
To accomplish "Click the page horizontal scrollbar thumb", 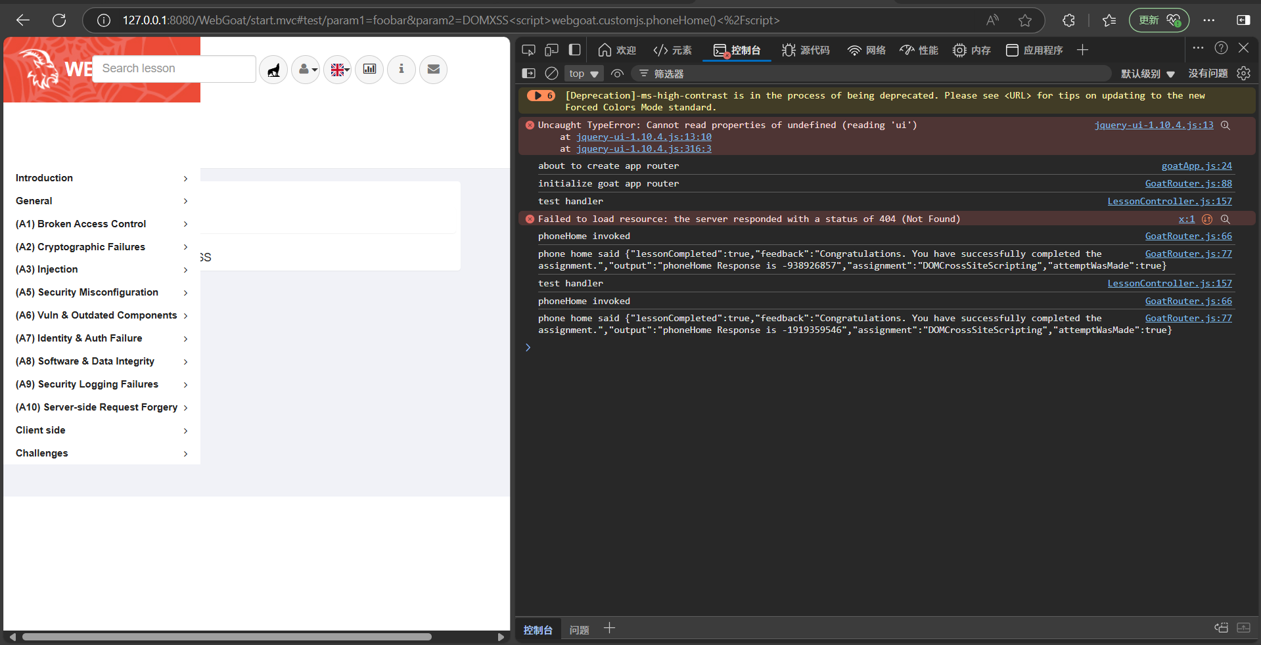I will [x=227, y=636].
